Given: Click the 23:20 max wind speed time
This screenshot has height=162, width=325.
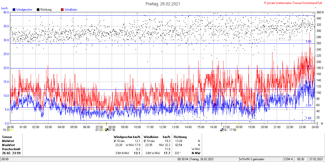Looking at the screenshot, I should tap(119, 145).
